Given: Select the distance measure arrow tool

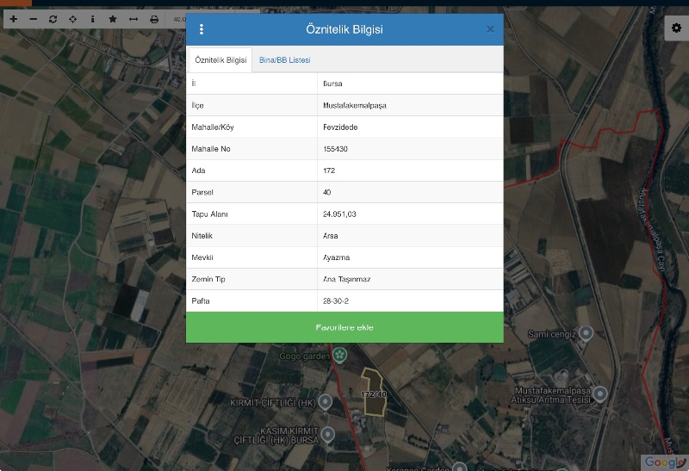Looking at the screenshot, I should [133, 19].
